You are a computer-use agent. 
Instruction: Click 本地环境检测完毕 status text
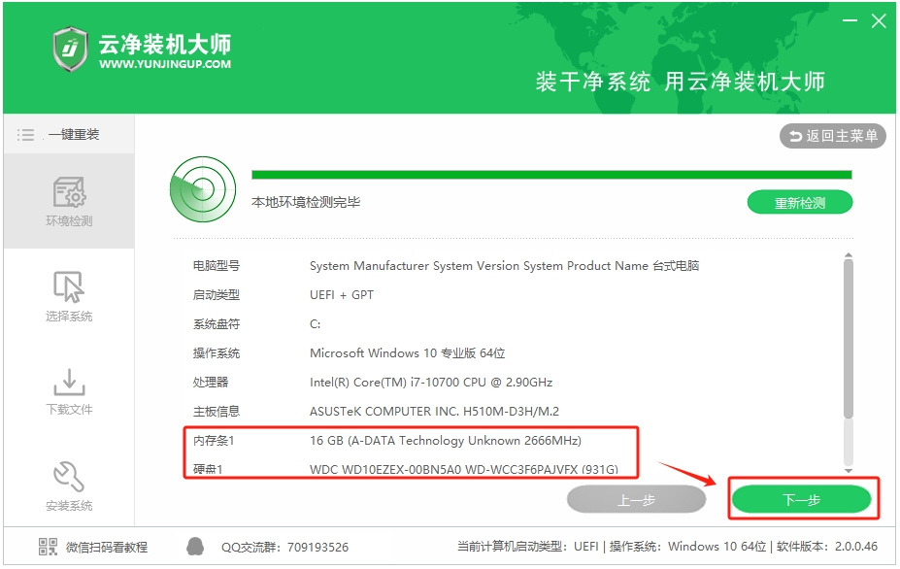[306, 202]
